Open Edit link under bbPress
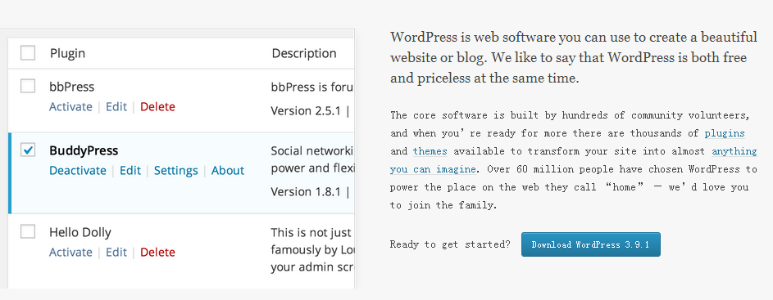Screen dimensions: 773x300 point(116,107)
